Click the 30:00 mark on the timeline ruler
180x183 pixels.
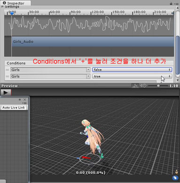(x=34, y=12)
